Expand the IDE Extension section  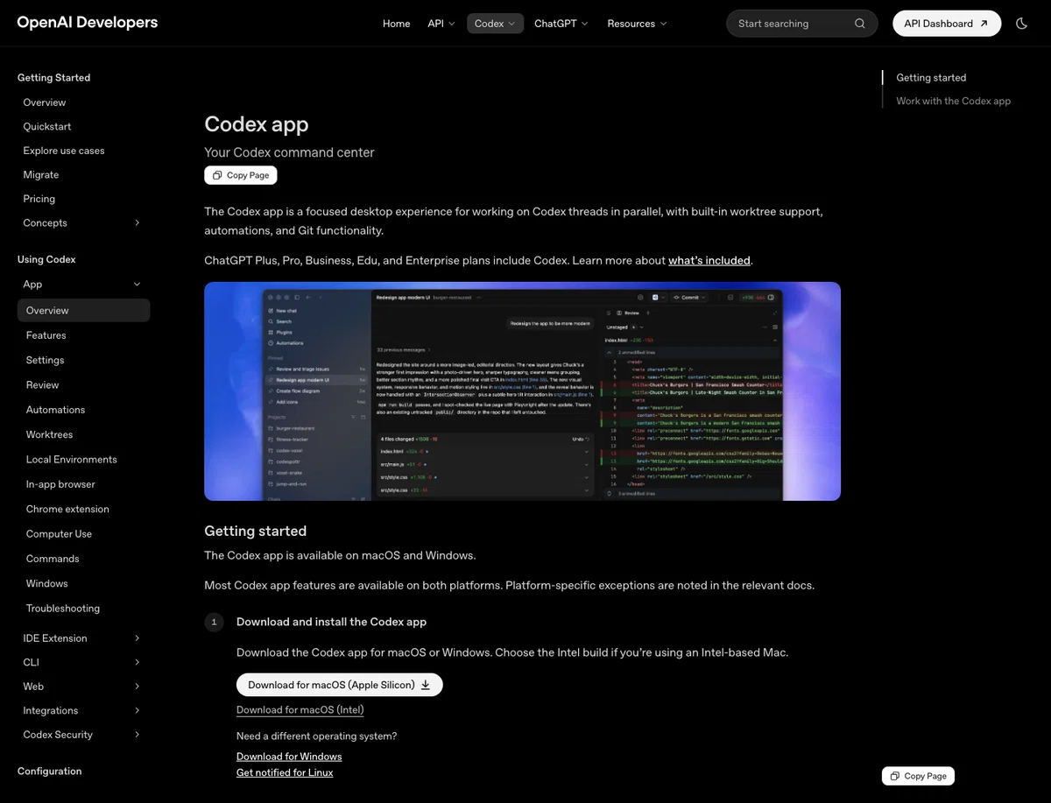point(137,638)
